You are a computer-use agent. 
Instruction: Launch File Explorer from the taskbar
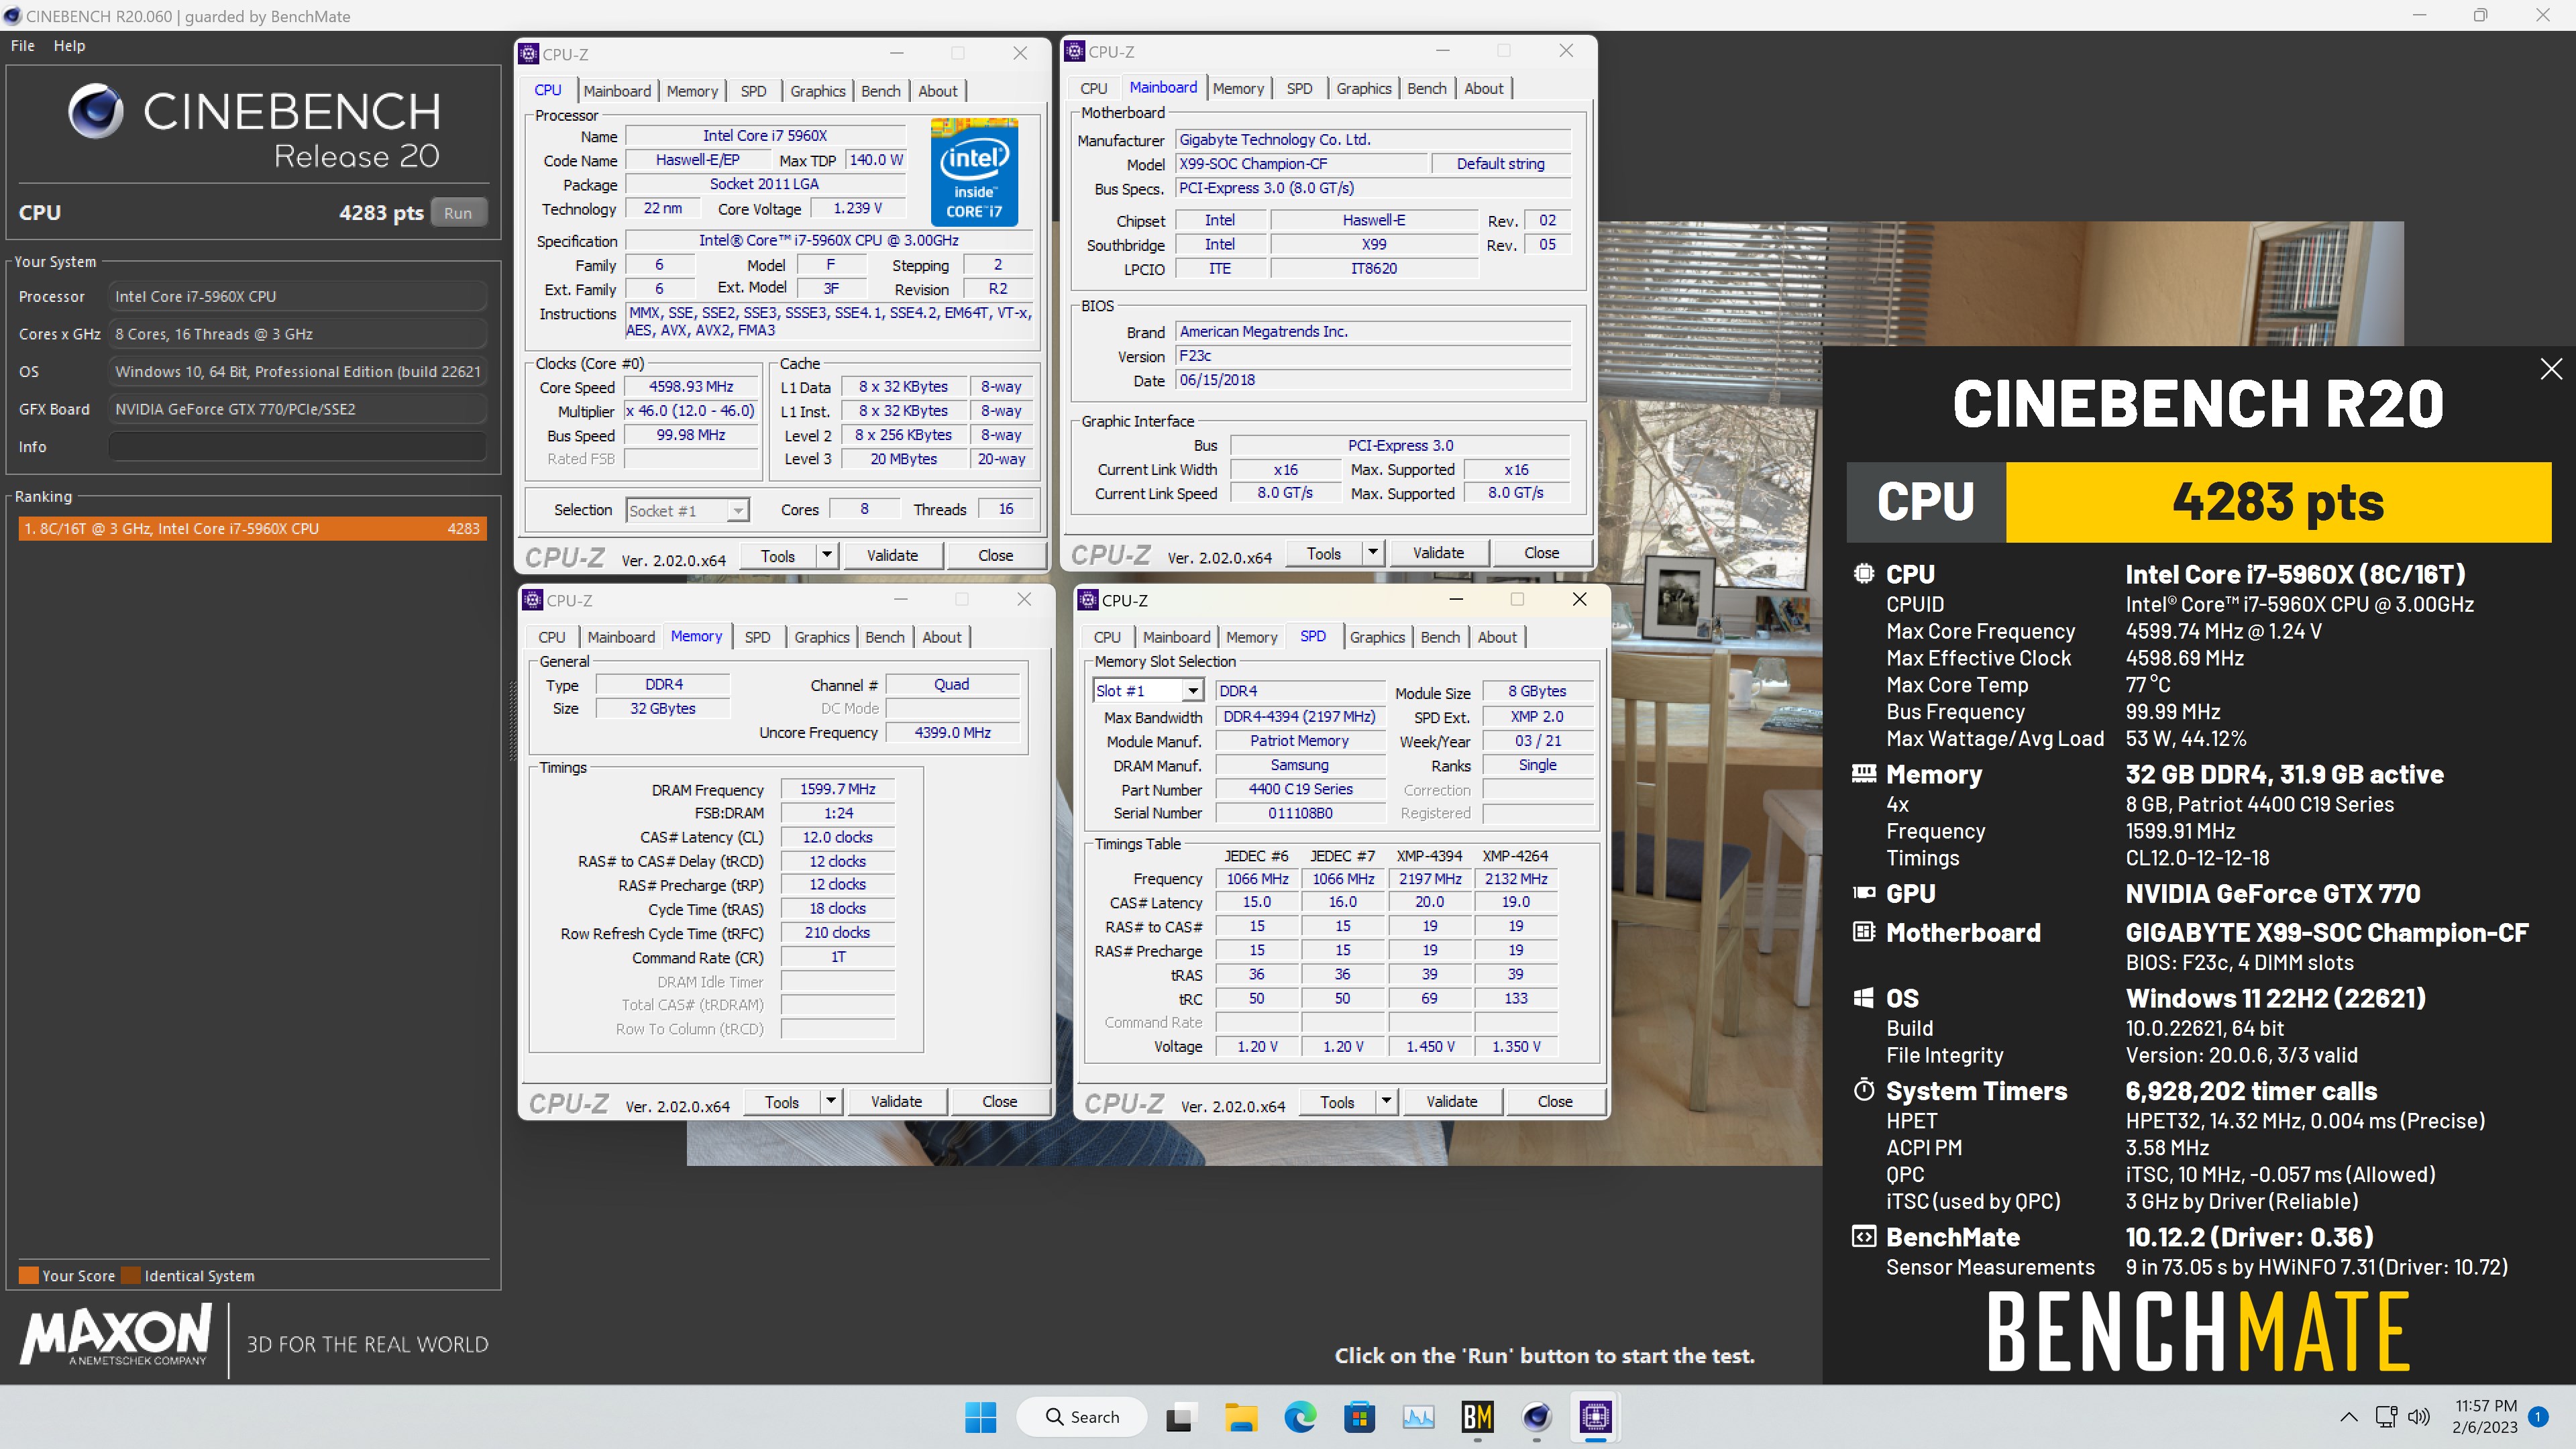(x=1240, y=1416)
